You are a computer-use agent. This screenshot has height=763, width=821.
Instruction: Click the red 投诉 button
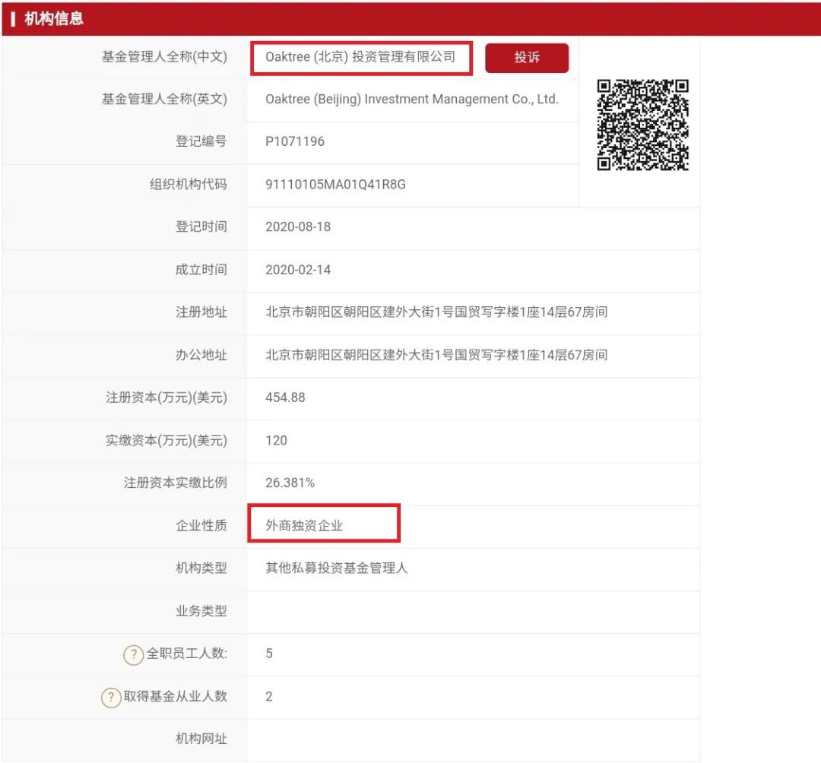[x=526, y=58]
